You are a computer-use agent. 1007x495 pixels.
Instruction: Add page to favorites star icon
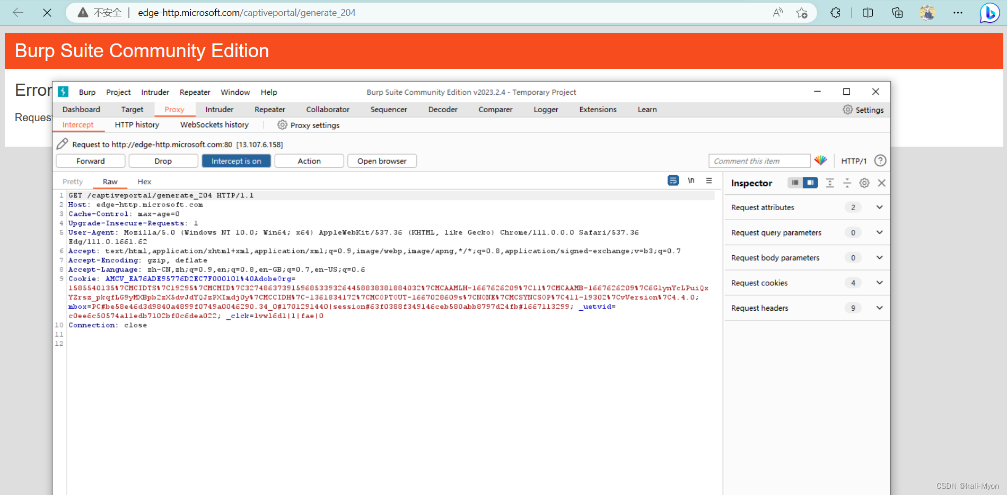(802, 13)
